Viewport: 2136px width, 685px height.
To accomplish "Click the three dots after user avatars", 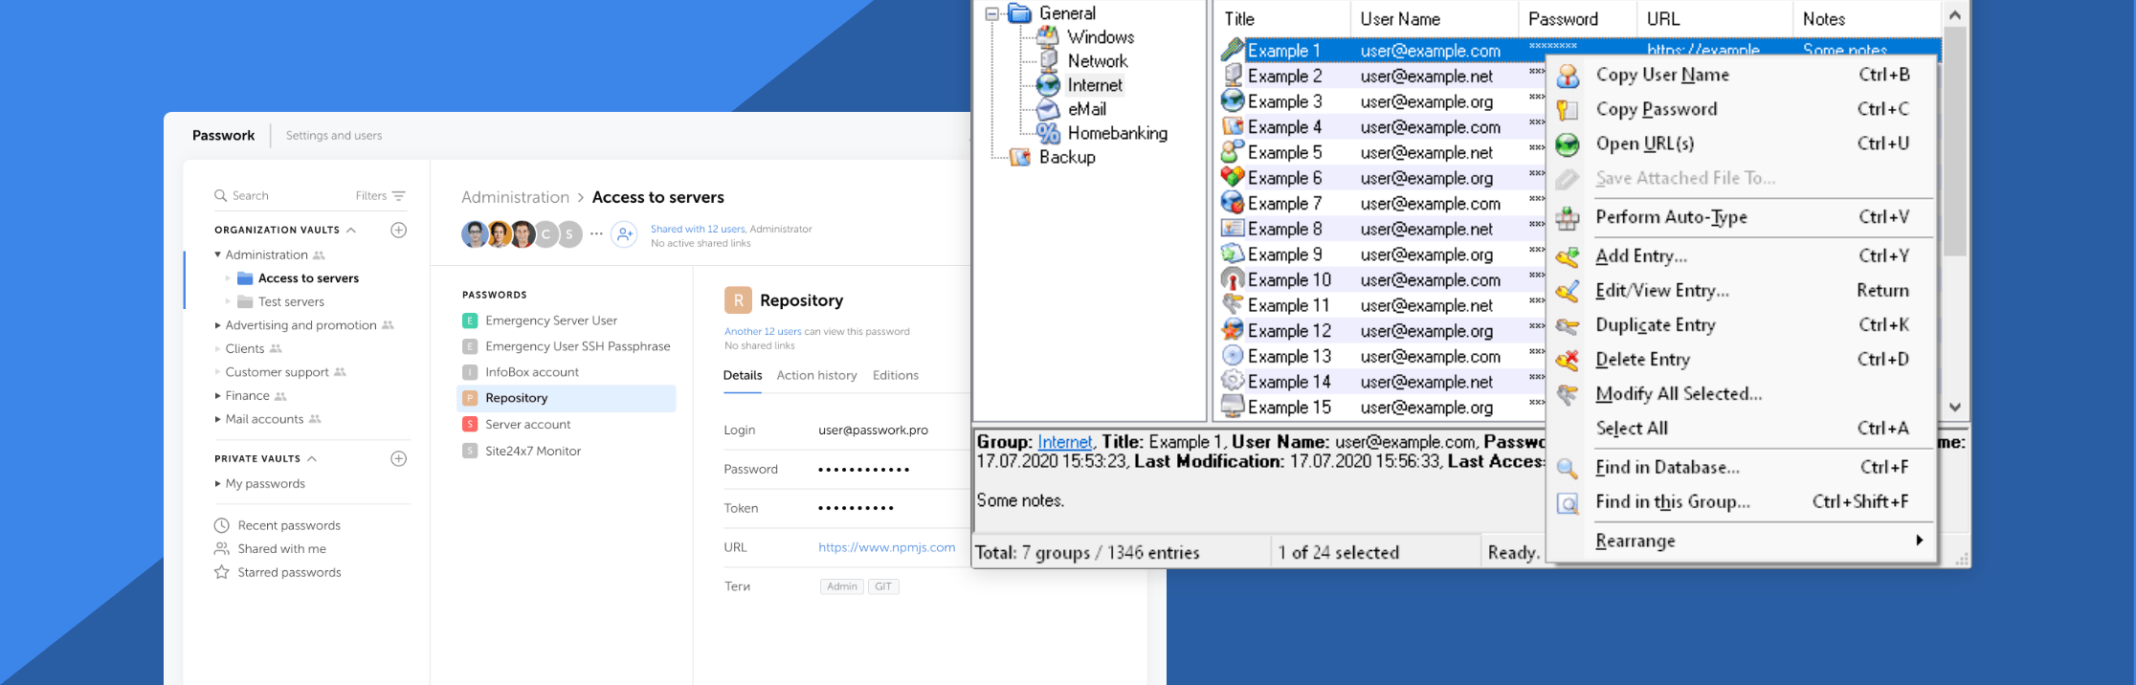I will coord(596,233).
